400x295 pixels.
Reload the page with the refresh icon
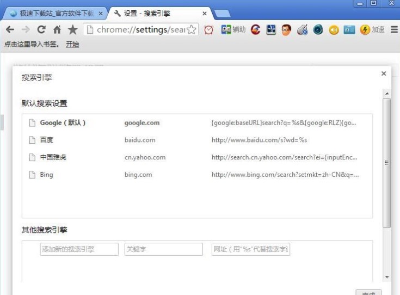click(x=41, y=29)
